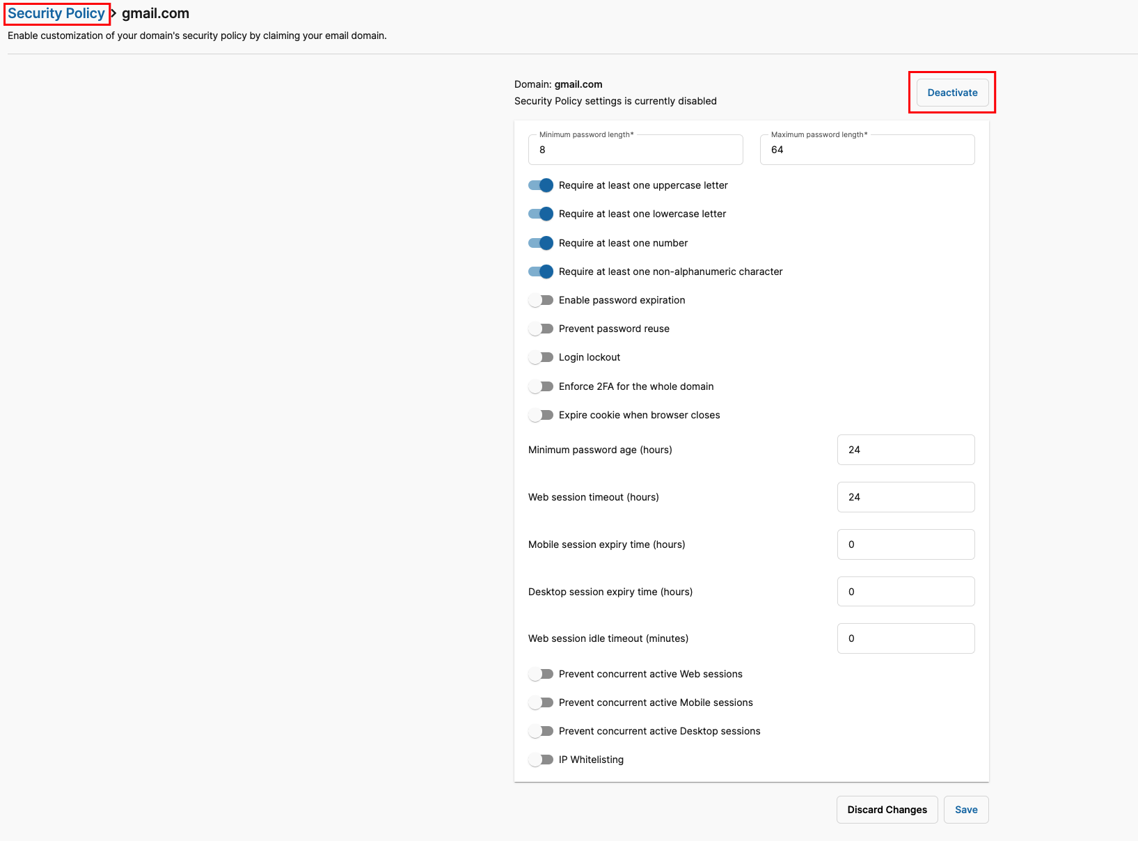Toggle Prevent concurrent active Web sessions
Viewport: 1138px width, 841px height.
(x=541, y=674)
